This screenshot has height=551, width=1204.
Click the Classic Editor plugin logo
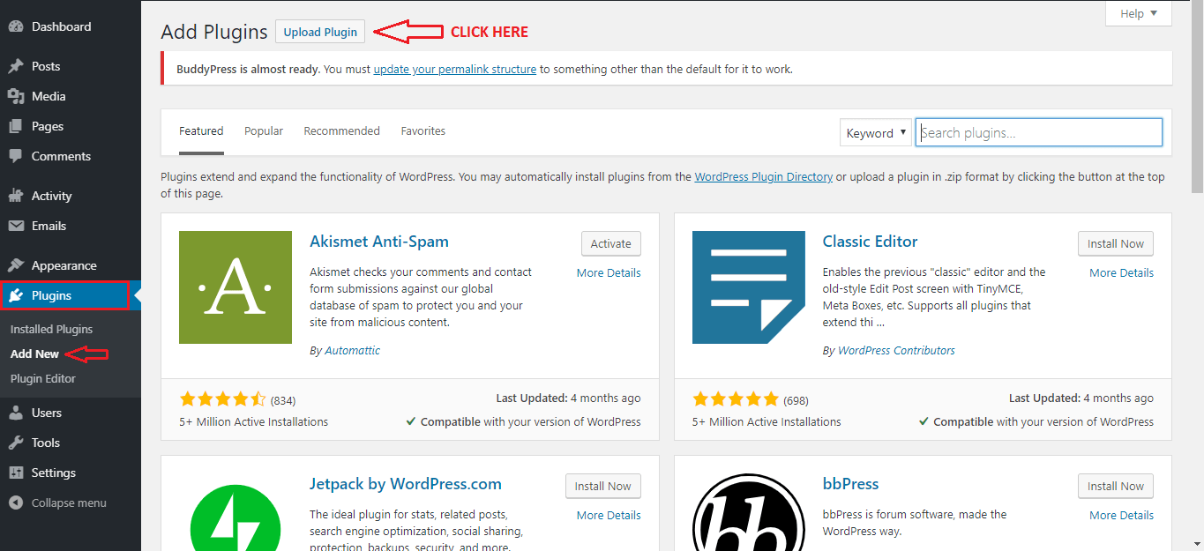click(749, 287)
